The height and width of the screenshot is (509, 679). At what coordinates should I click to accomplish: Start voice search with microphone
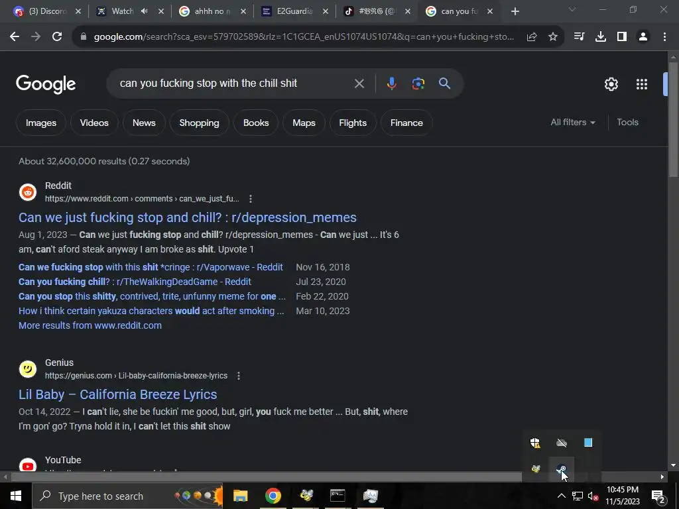click(x=391, y=84)
